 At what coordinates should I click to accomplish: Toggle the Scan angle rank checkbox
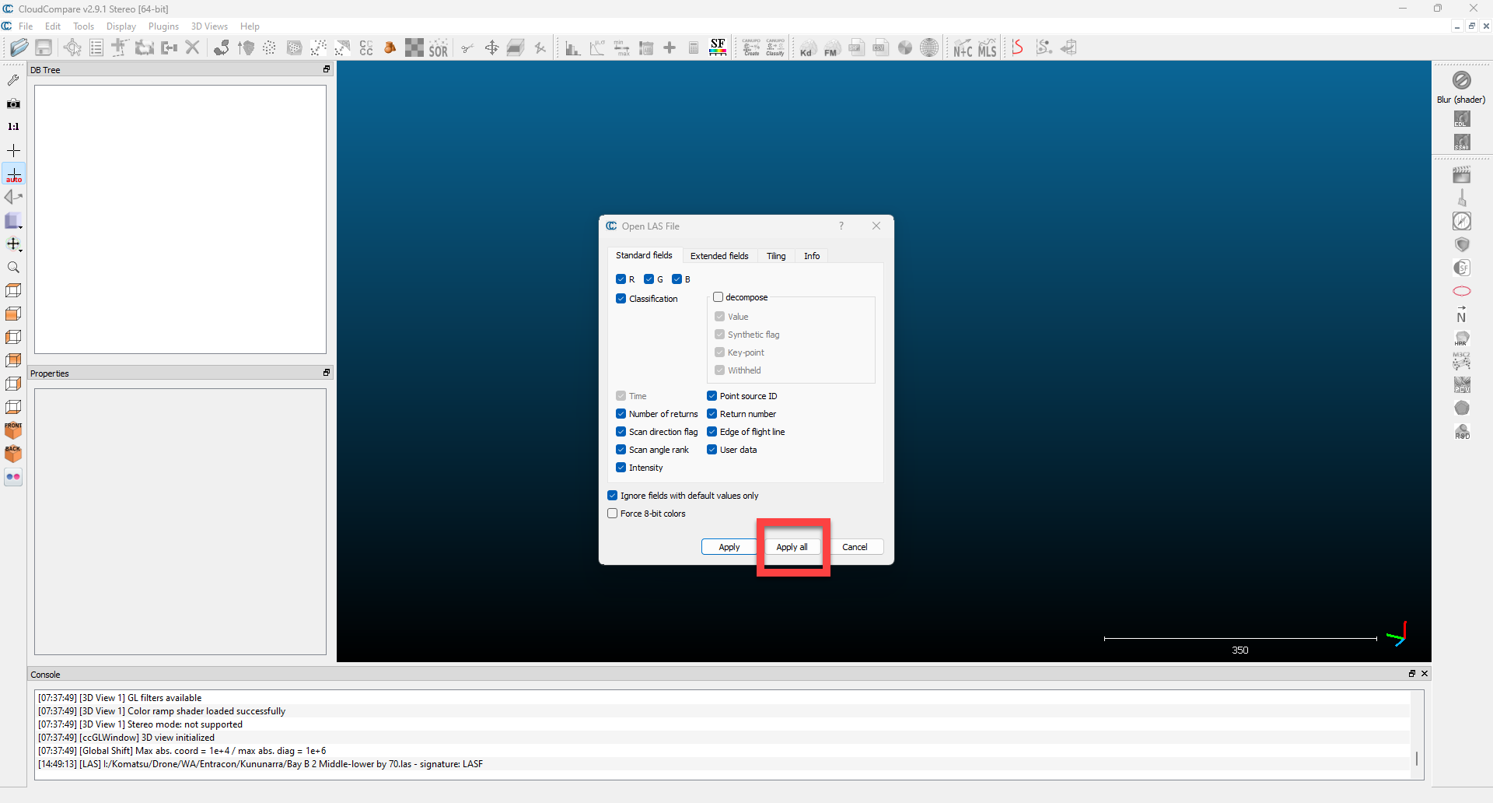click(x=621, y=450)
